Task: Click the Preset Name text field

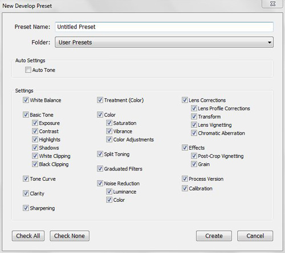Action: (x=164, y=27)
